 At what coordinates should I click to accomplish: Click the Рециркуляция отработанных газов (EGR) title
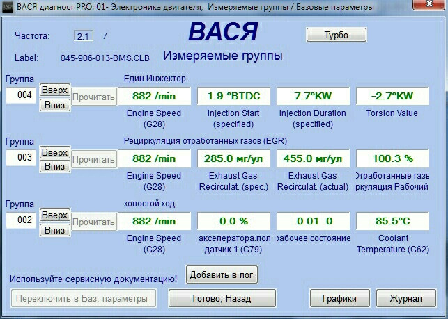(205, 141)
